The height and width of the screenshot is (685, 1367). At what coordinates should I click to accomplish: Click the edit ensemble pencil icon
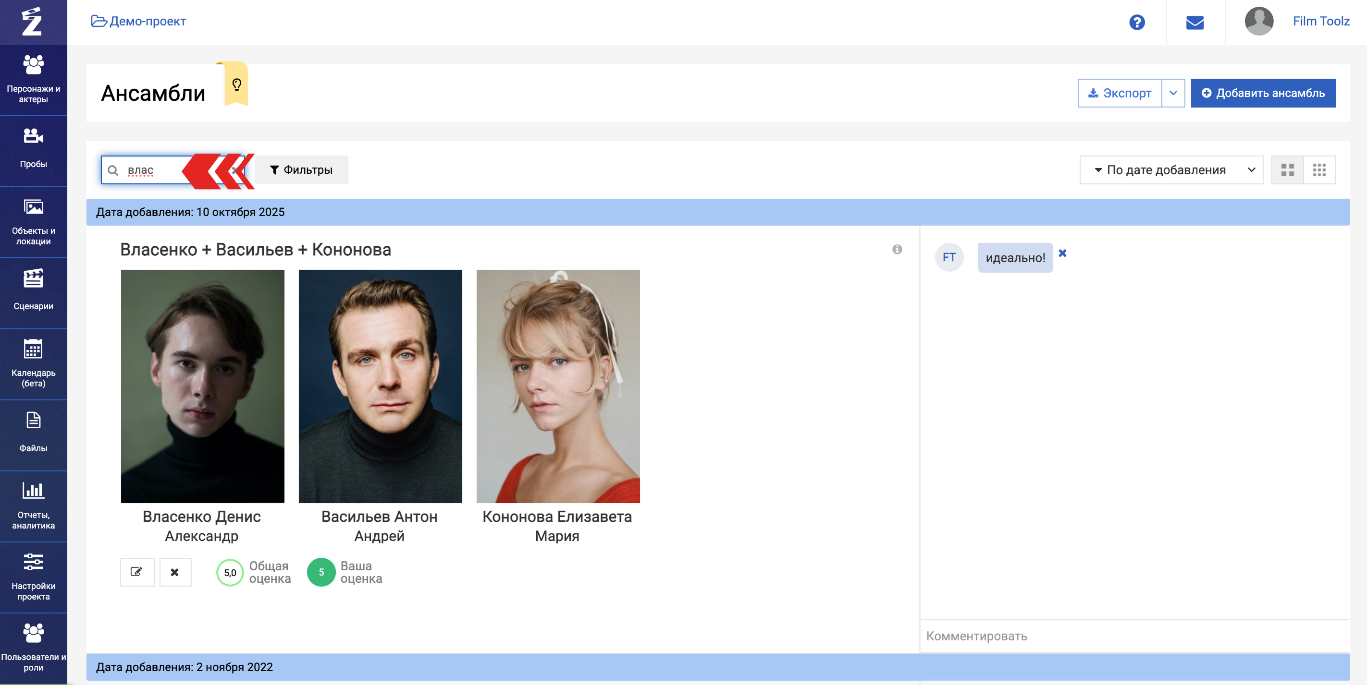point(137,572)
